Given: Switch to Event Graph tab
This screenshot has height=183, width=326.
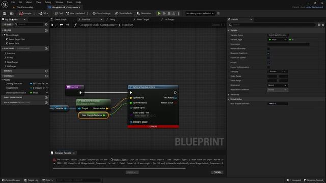Looking at the screenshot, I should [59, 19].
